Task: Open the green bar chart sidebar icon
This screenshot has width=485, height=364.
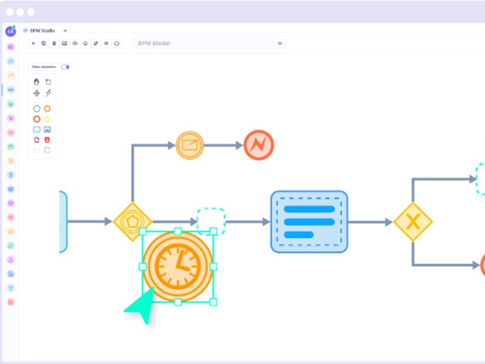Action: pyautogui.click(x=10, y=104)
